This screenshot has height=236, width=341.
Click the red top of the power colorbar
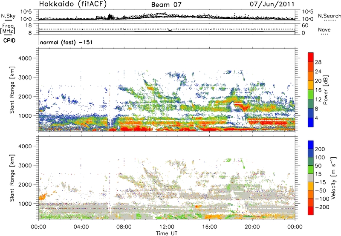311,57
